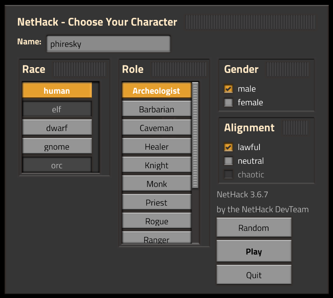
Task: Select the Monk role
Action: [157, 184]
